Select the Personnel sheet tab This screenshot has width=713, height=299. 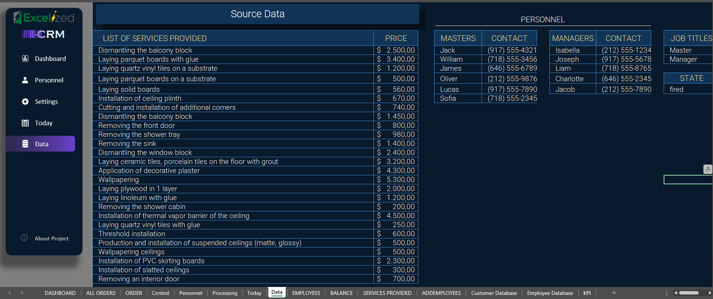pos(191,293)
